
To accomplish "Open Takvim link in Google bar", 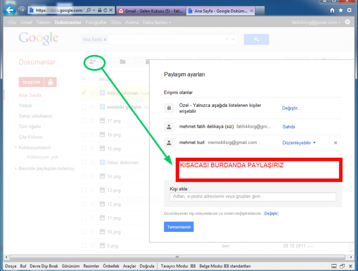I will point(43,23).
